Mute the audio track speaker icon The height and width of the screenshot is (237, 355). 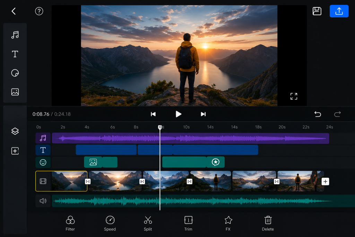[x=43, y=201]
